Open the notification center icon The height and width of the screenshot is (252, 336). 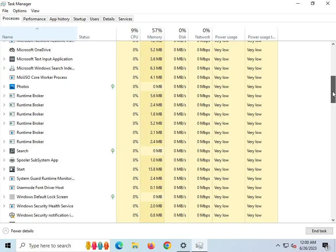pyautogui.click(x=326, y=245)
